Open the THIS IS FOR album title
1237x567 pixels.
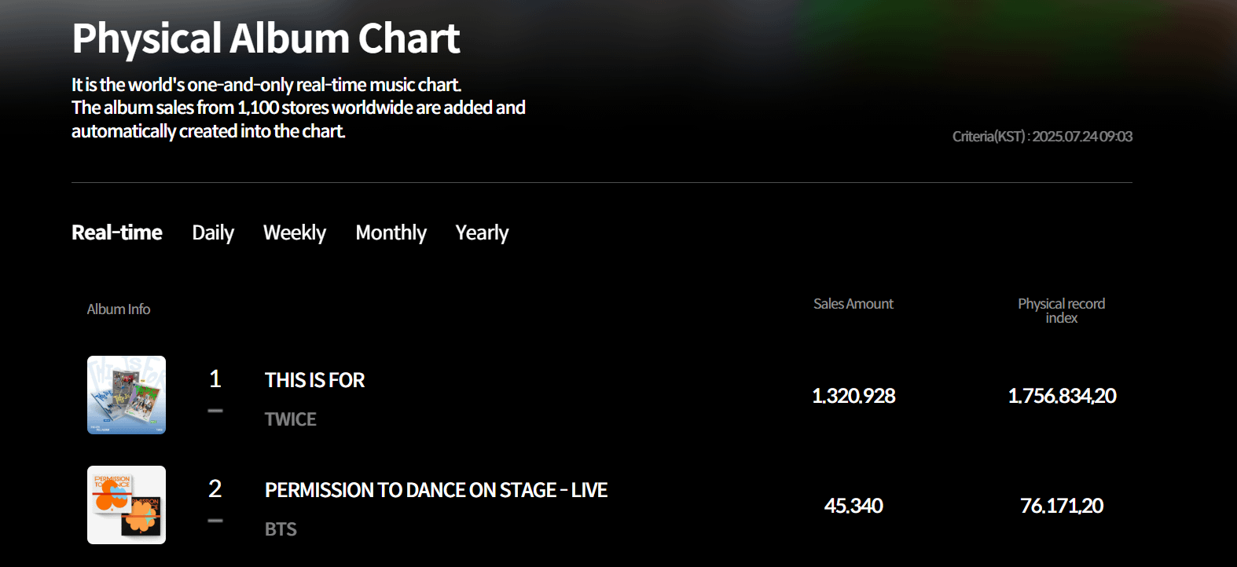coord(314,380)
